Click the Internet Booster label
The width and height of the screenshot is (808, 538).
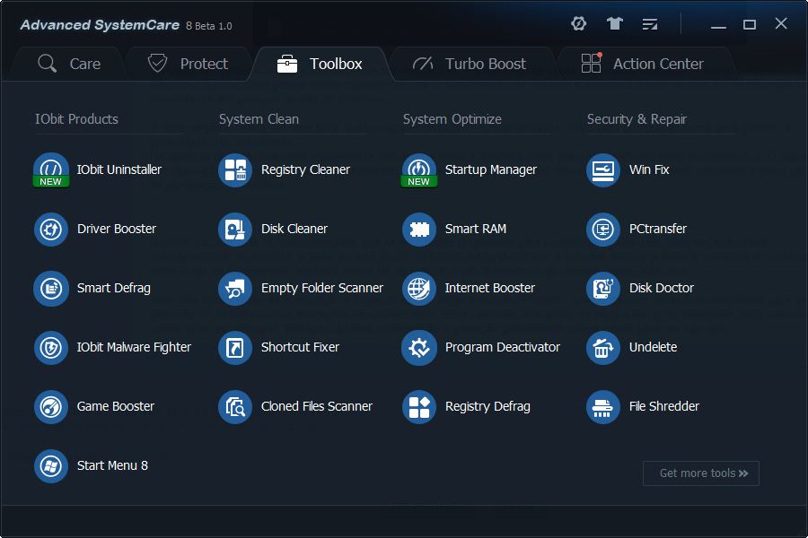tap(489, 289)
